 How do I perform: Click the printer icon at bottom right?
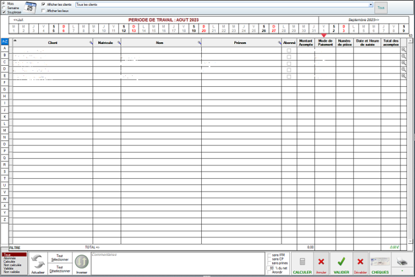(x=402, y=261)
